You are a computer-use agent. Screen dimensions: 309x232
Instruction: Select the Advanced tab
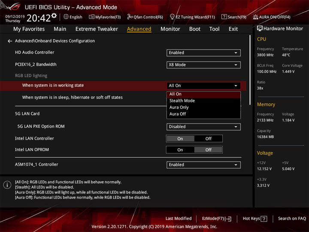pyautogui.click(x=139, y=29)
